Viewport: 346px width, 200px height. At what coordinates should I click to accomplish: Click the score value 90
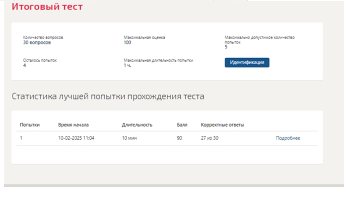[x=179, y=138]
